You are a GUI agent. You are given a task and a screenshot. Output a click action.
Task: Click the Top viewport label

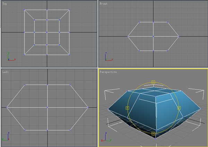pyautogui.click(x=5, y=4)
